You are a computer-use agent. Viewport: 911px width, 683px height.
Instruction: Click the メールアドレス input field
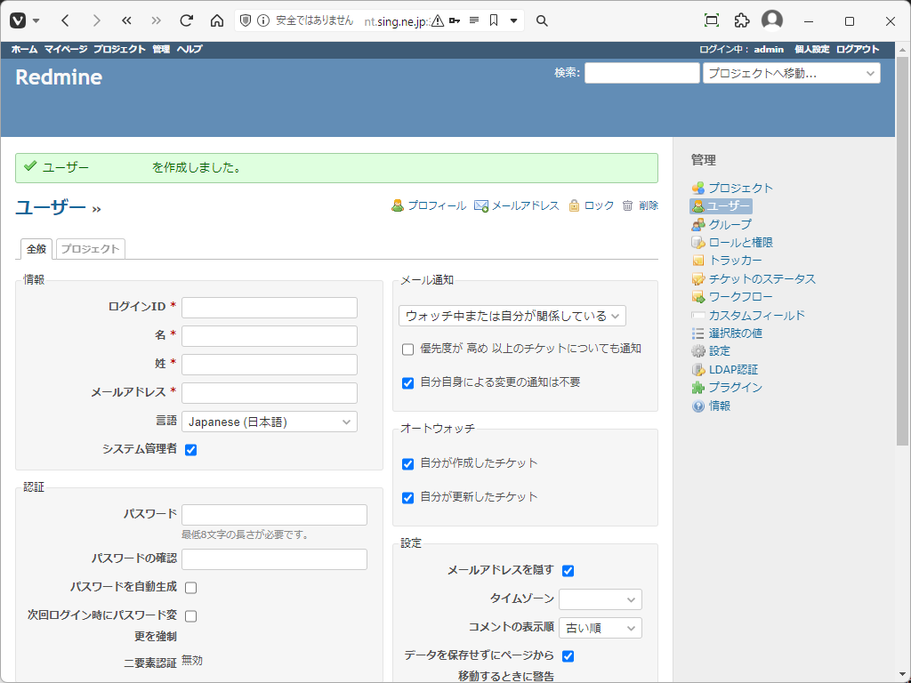point(270,393)
